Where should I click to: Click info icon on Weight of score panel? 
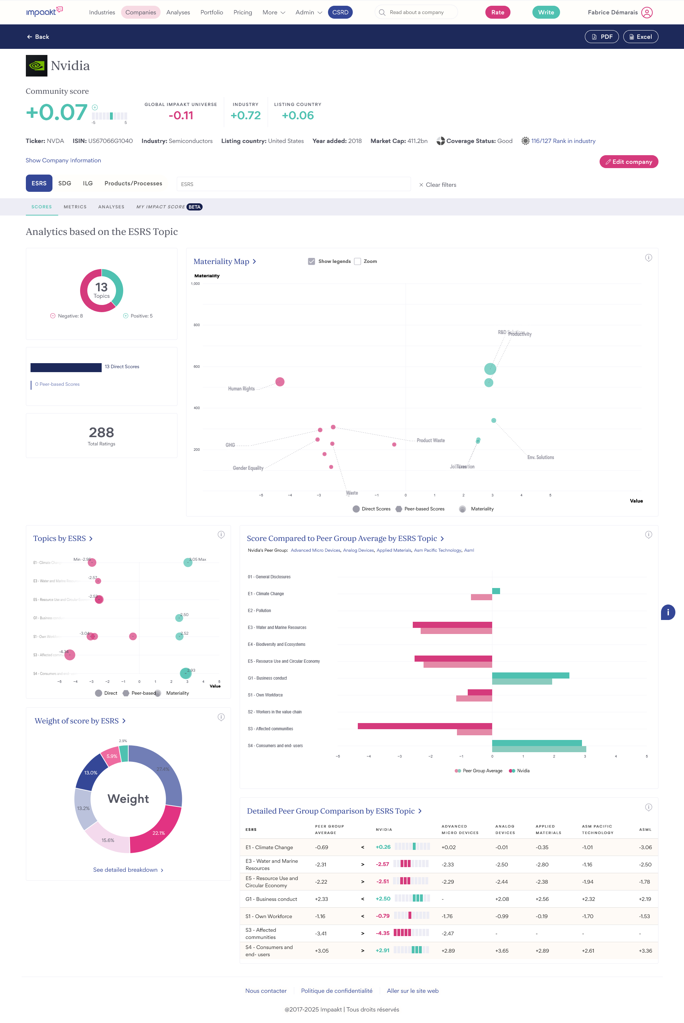click(x=221, y=717)
